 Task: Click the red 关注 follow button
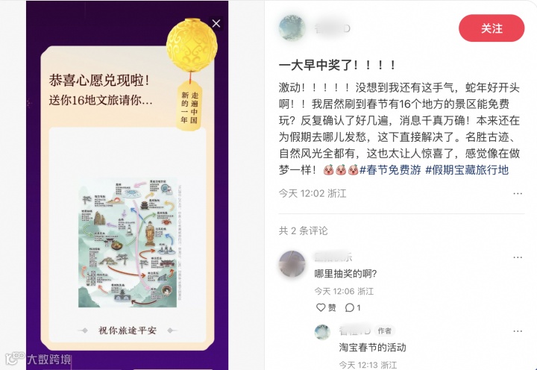pyautogui.click(x=492, y=28)
